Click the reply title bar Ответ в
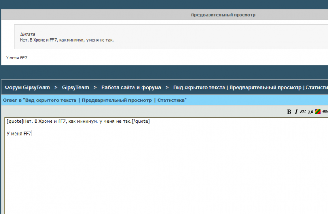The image size is (328, 214). click(x=95, y=100)
